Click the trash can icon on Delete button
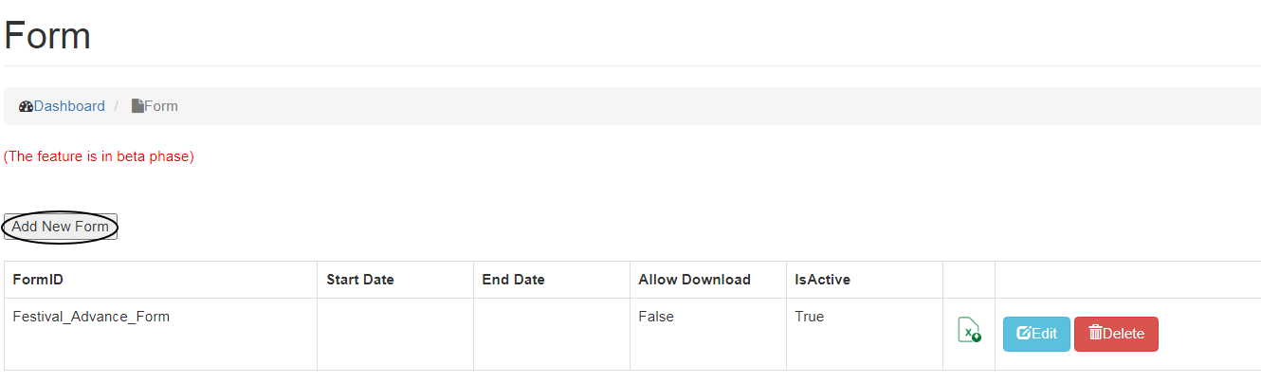 click(1095, 334)
